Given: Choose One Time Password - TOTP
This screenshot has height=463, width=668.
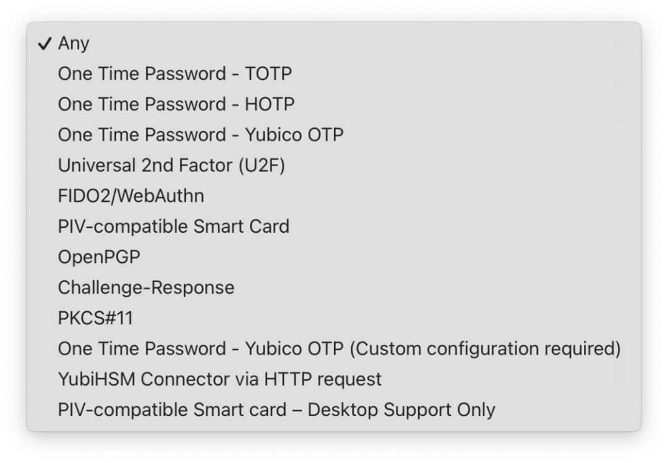Looking at the screenshot, I should coord(174,74).
